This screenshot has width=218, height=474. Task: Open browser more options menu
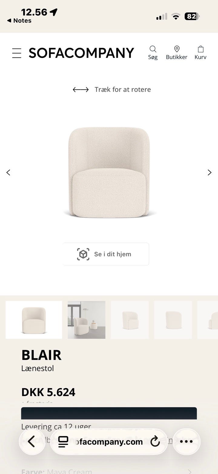click(186, 442)
